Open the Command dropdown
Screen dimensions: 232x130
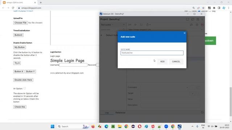187,87
